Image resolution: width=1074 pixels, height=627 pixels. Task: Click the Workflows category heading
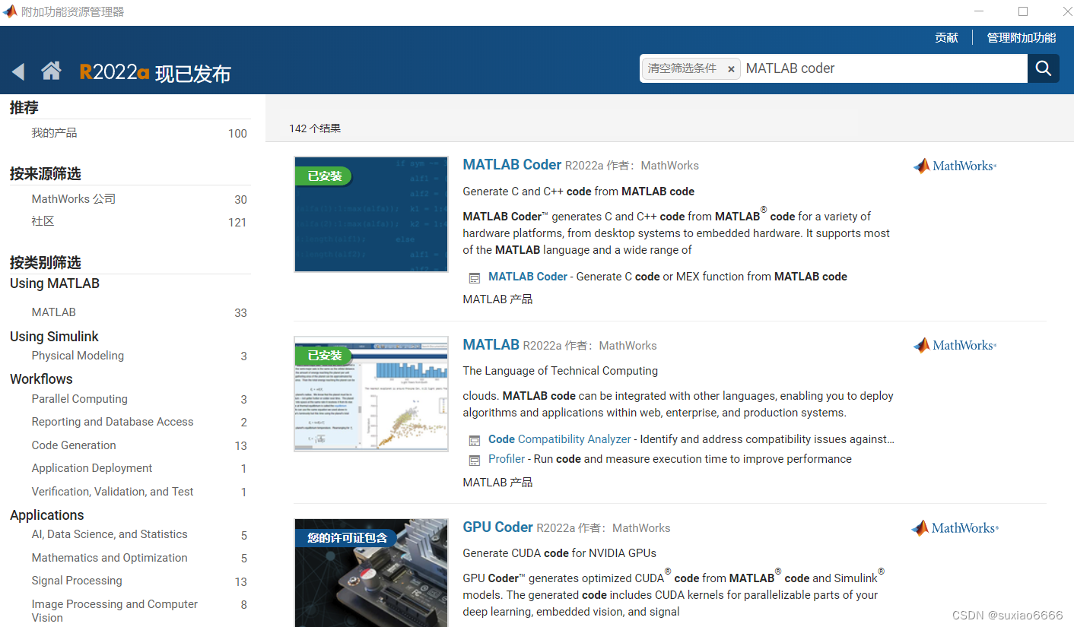41,378
